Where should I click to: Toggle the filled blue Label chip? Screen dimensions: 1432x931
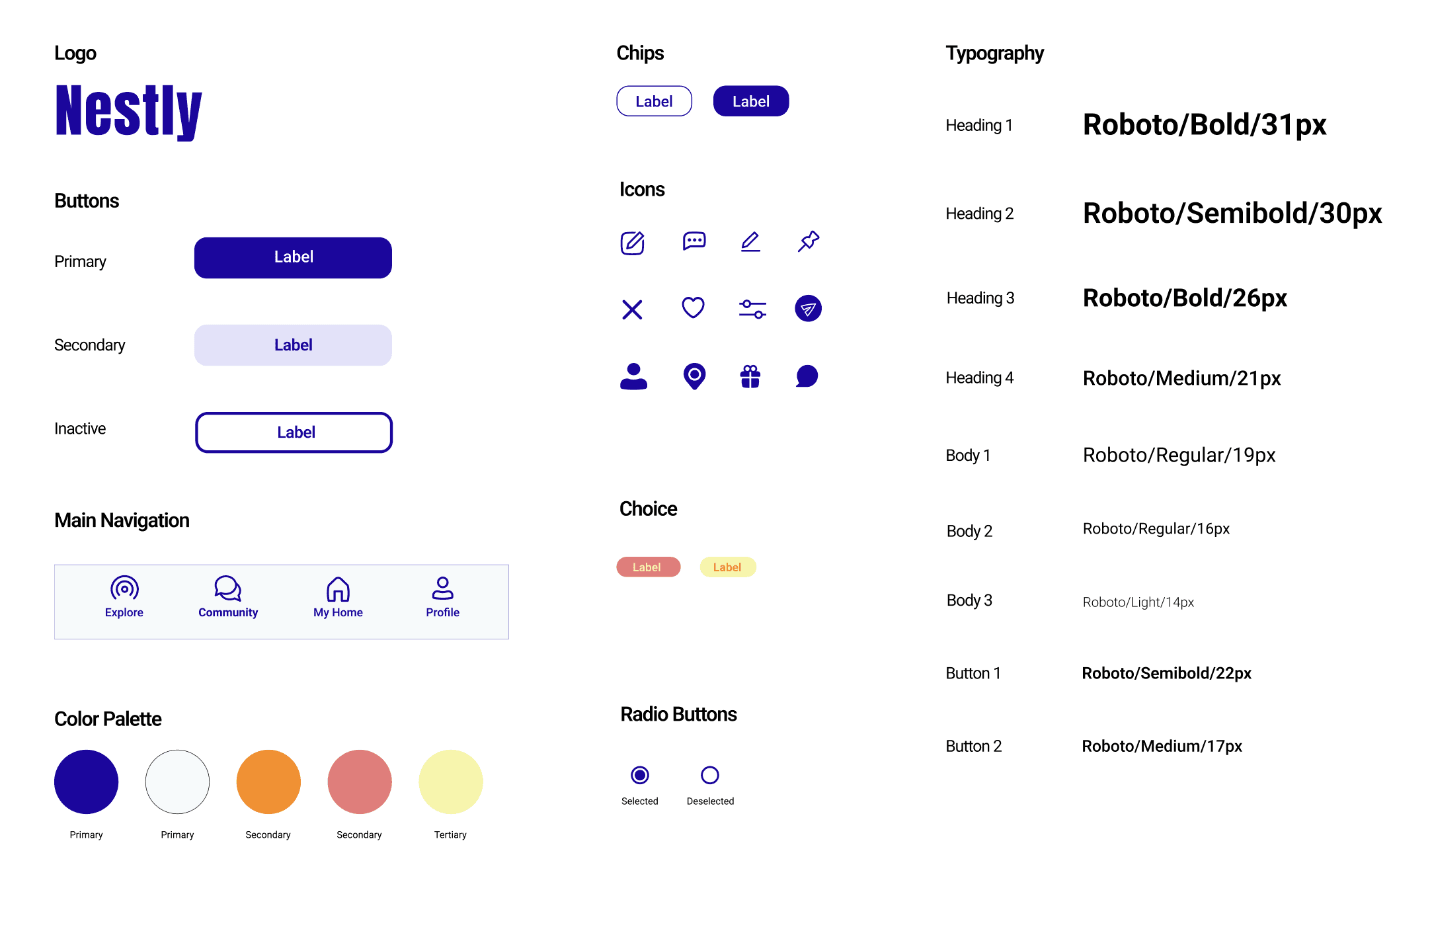point(750,101)
